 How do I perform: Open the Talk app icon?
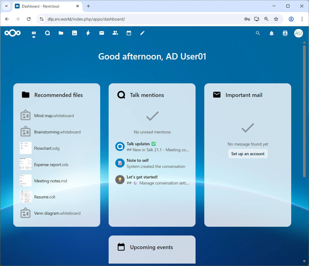click(47, 33)
